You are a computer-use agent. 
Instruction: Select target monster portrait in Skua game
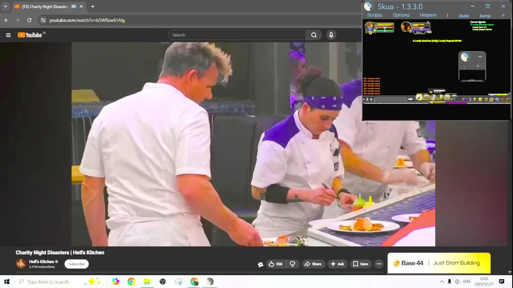coord(406,27)
